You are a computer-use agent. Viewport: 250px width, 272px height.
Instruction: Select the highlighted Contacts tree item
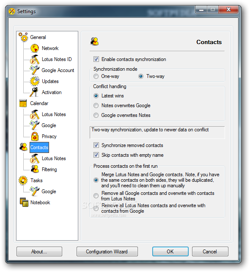point(39,147)
